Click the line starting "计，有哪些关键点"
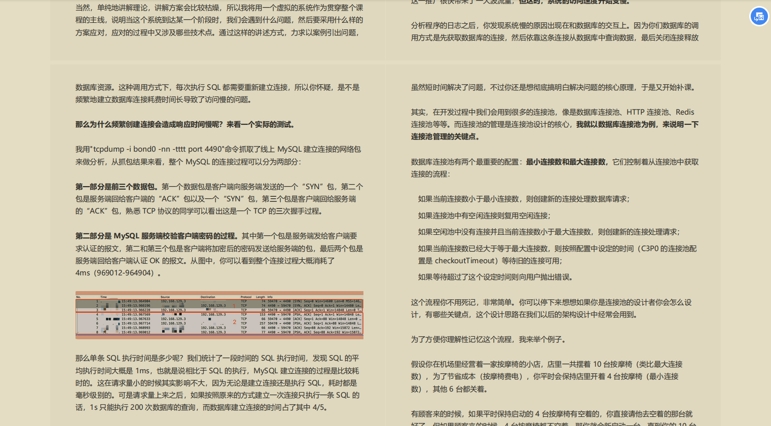771x426 pixels. 524,314
